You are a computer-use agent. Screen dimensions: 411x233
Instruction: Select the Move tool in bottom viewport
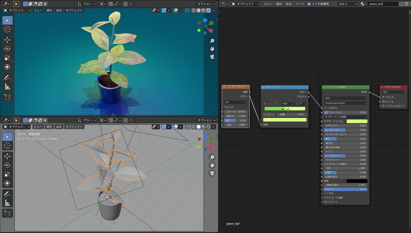coord(7,156)
